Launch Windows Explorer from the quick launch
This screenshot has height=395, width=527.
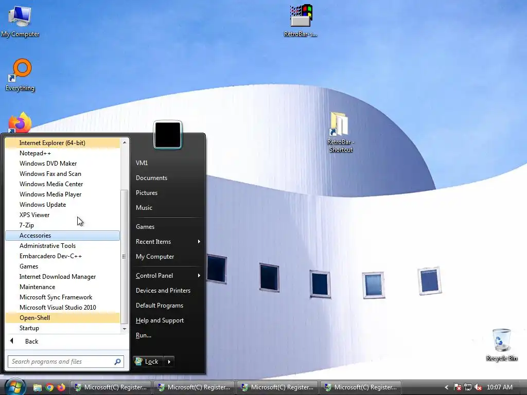(37, 387)
